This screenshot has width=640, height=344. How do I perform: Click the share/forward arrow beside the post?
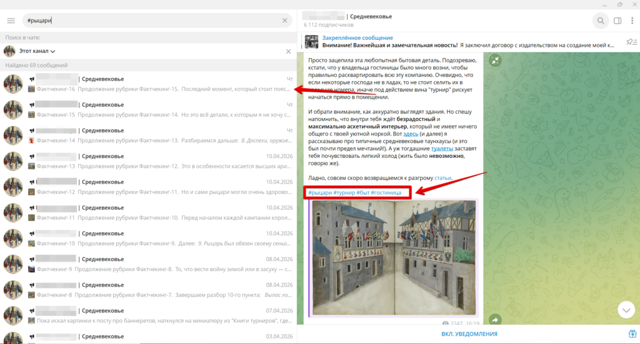(x=495, y=320)
